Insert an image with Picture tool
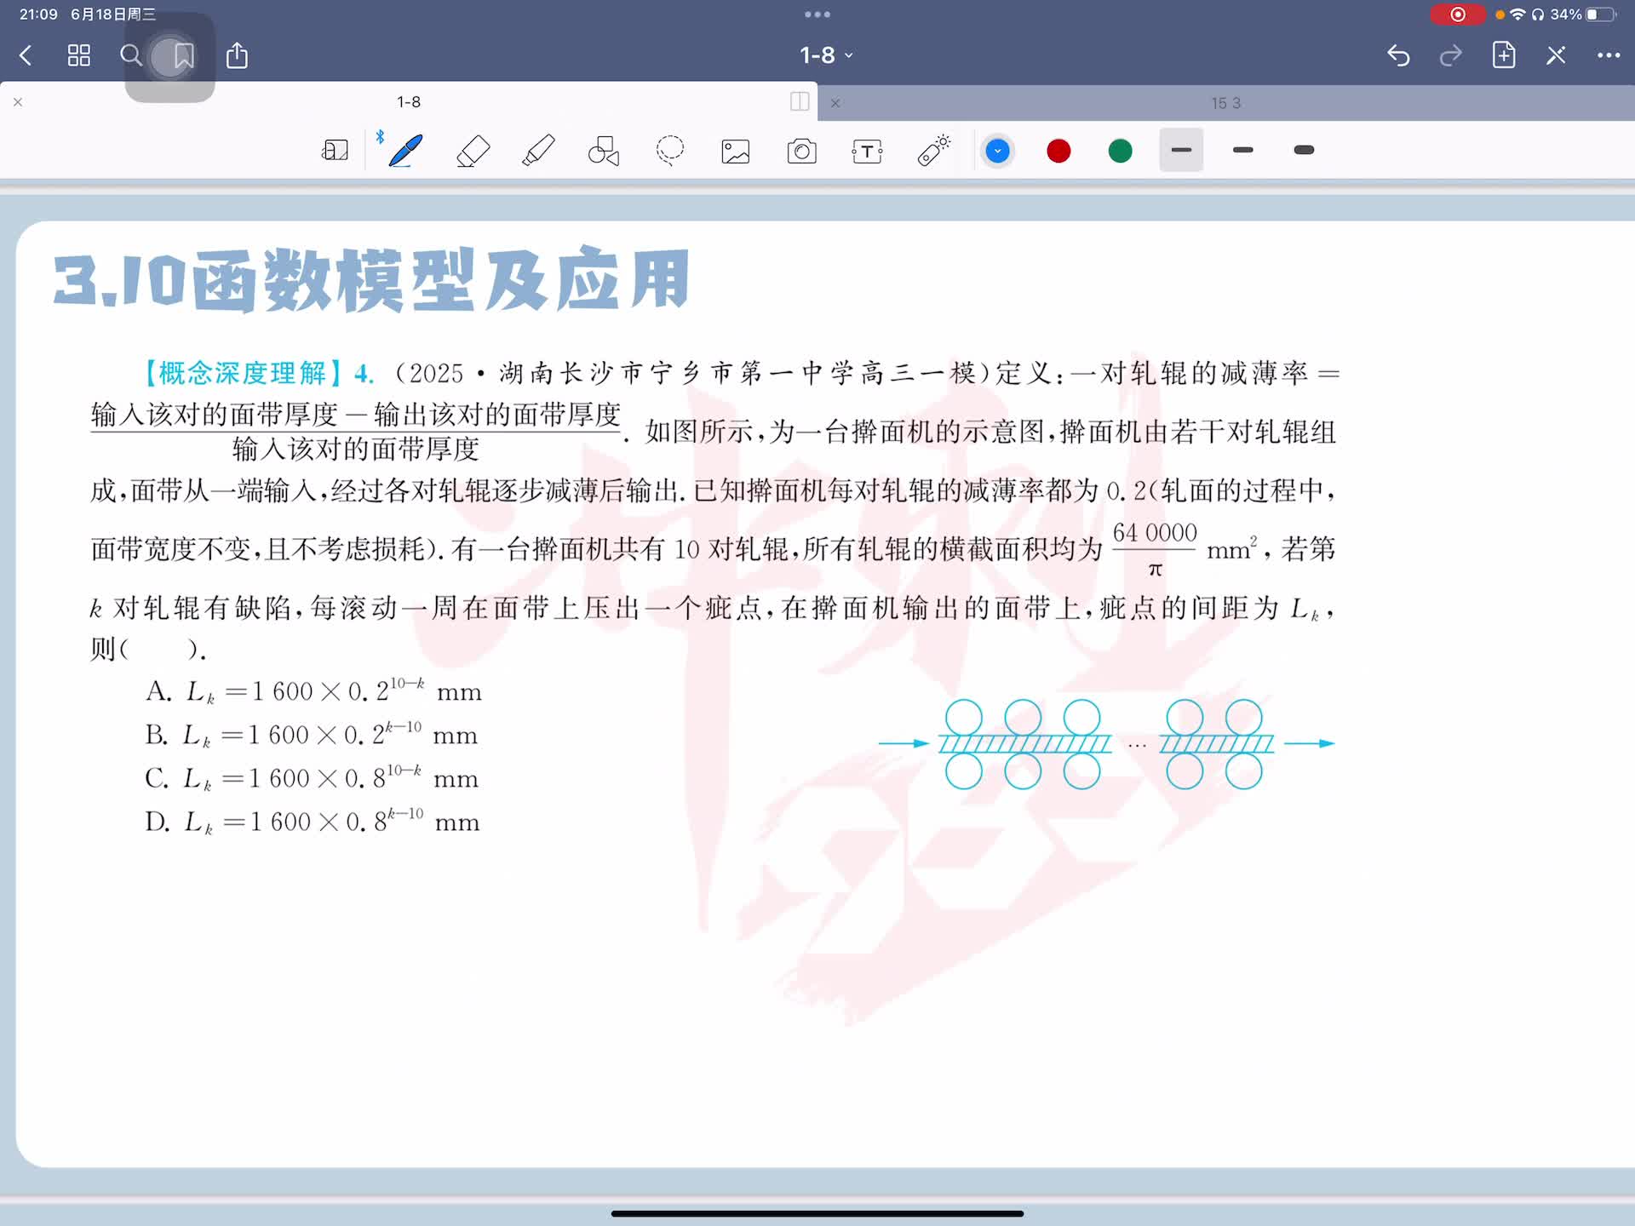This screenshot has width=1635, height=1226. coord(735,152)
